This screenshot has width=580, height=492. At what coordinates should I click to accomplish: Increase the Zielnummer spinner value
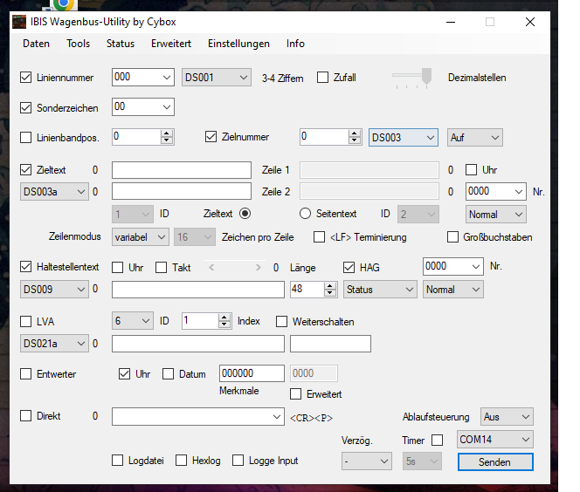[x=355, y=133]
